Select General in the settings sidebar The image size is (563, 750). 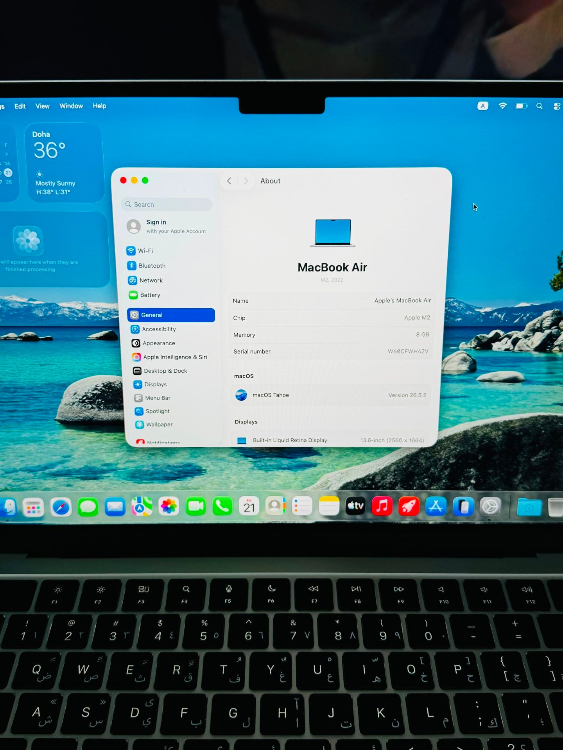171,315
